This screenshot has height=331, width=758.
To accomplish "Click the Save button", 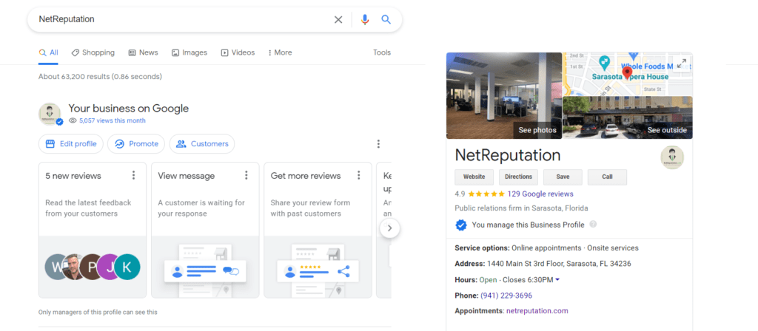I will 563,177.
